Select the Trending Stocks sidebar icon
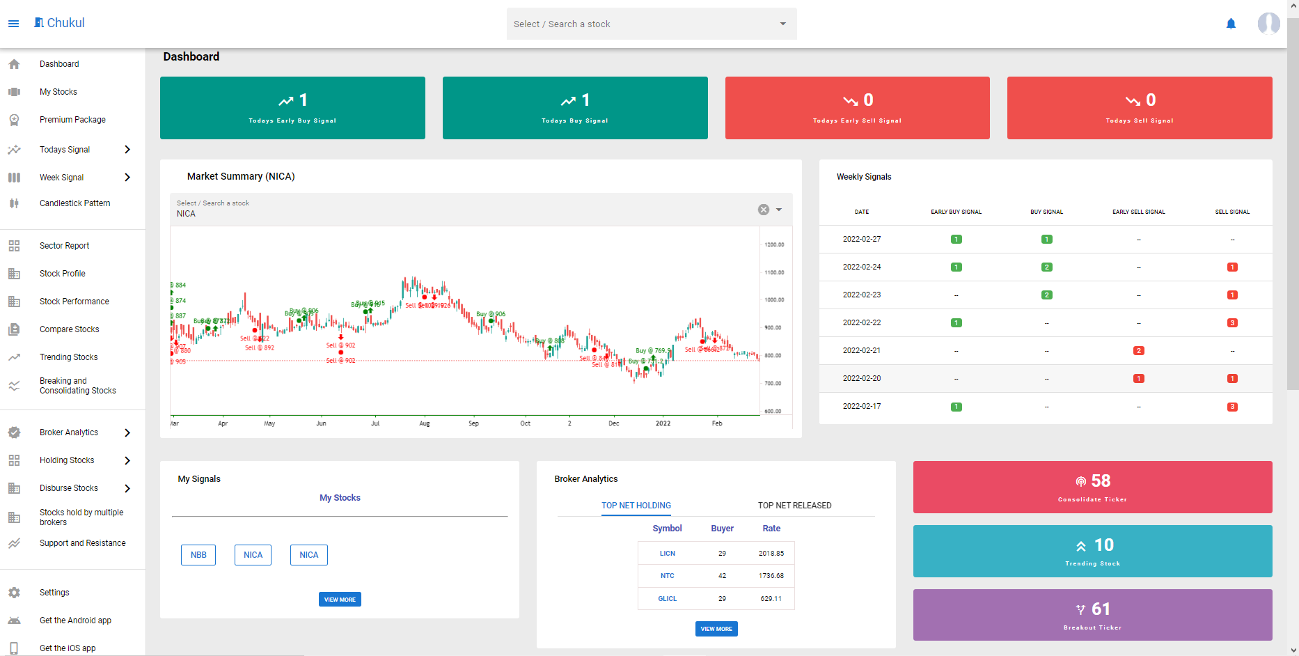 [15, 357]
